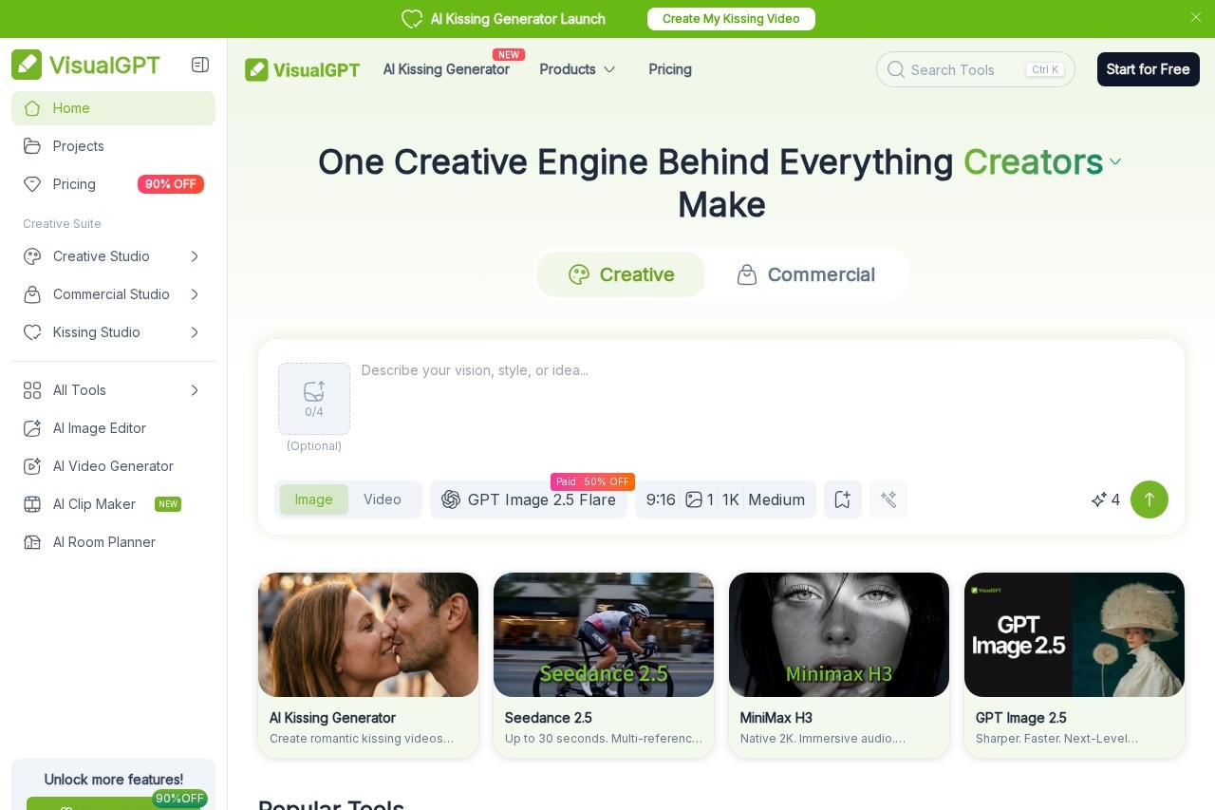Viewport: 1215px width, 810px height.
Task: Click the Unlock more features promo
Action: coord(113,784)
